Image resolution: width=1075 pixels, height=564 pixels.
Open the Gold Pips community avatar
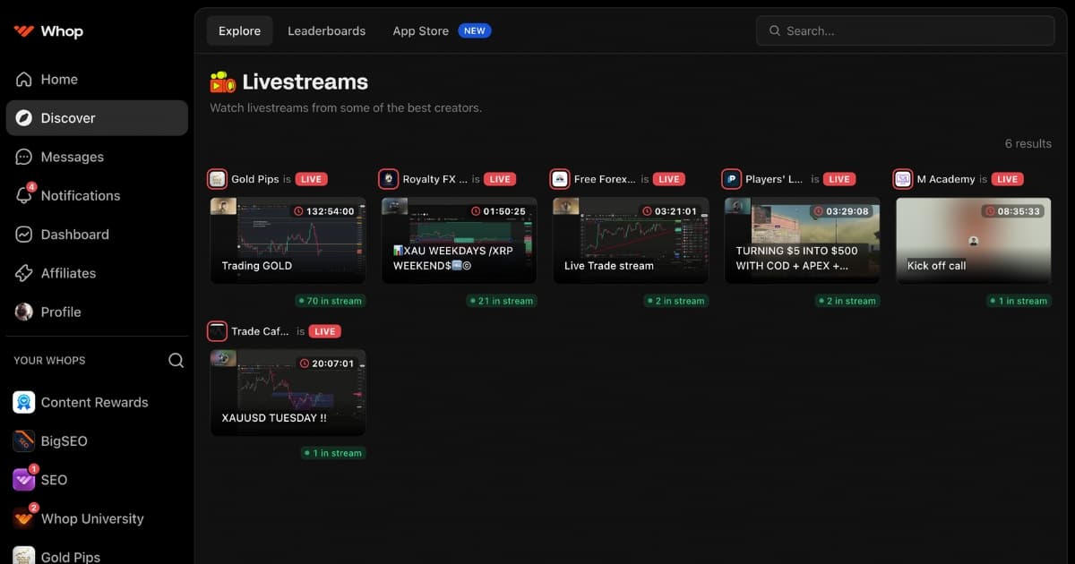23,555
